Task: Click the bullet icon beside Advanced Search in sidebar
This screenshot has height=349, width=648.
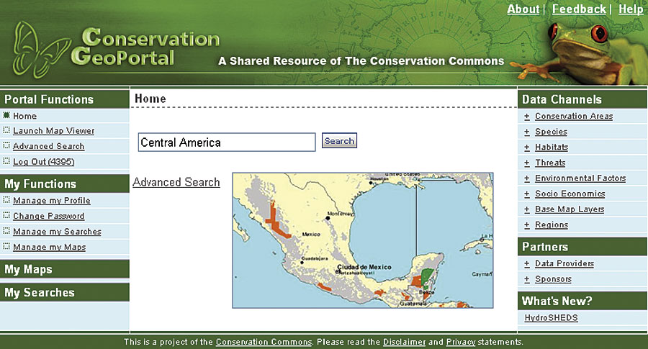Action: pos(6,145)
